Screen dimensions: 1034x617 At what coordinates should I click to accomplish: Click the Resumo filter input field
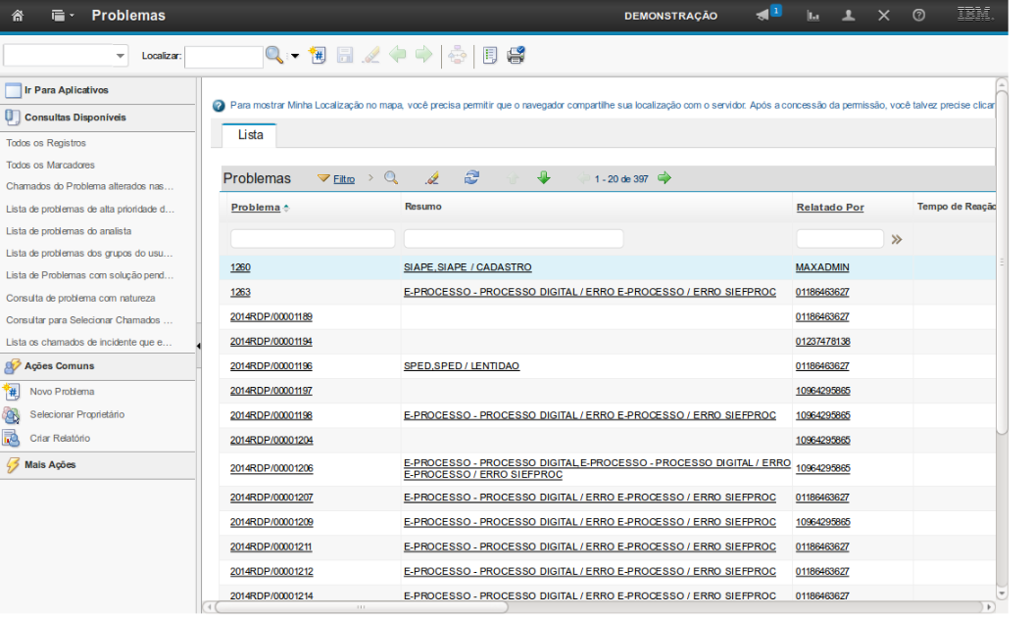click(513, 239)
